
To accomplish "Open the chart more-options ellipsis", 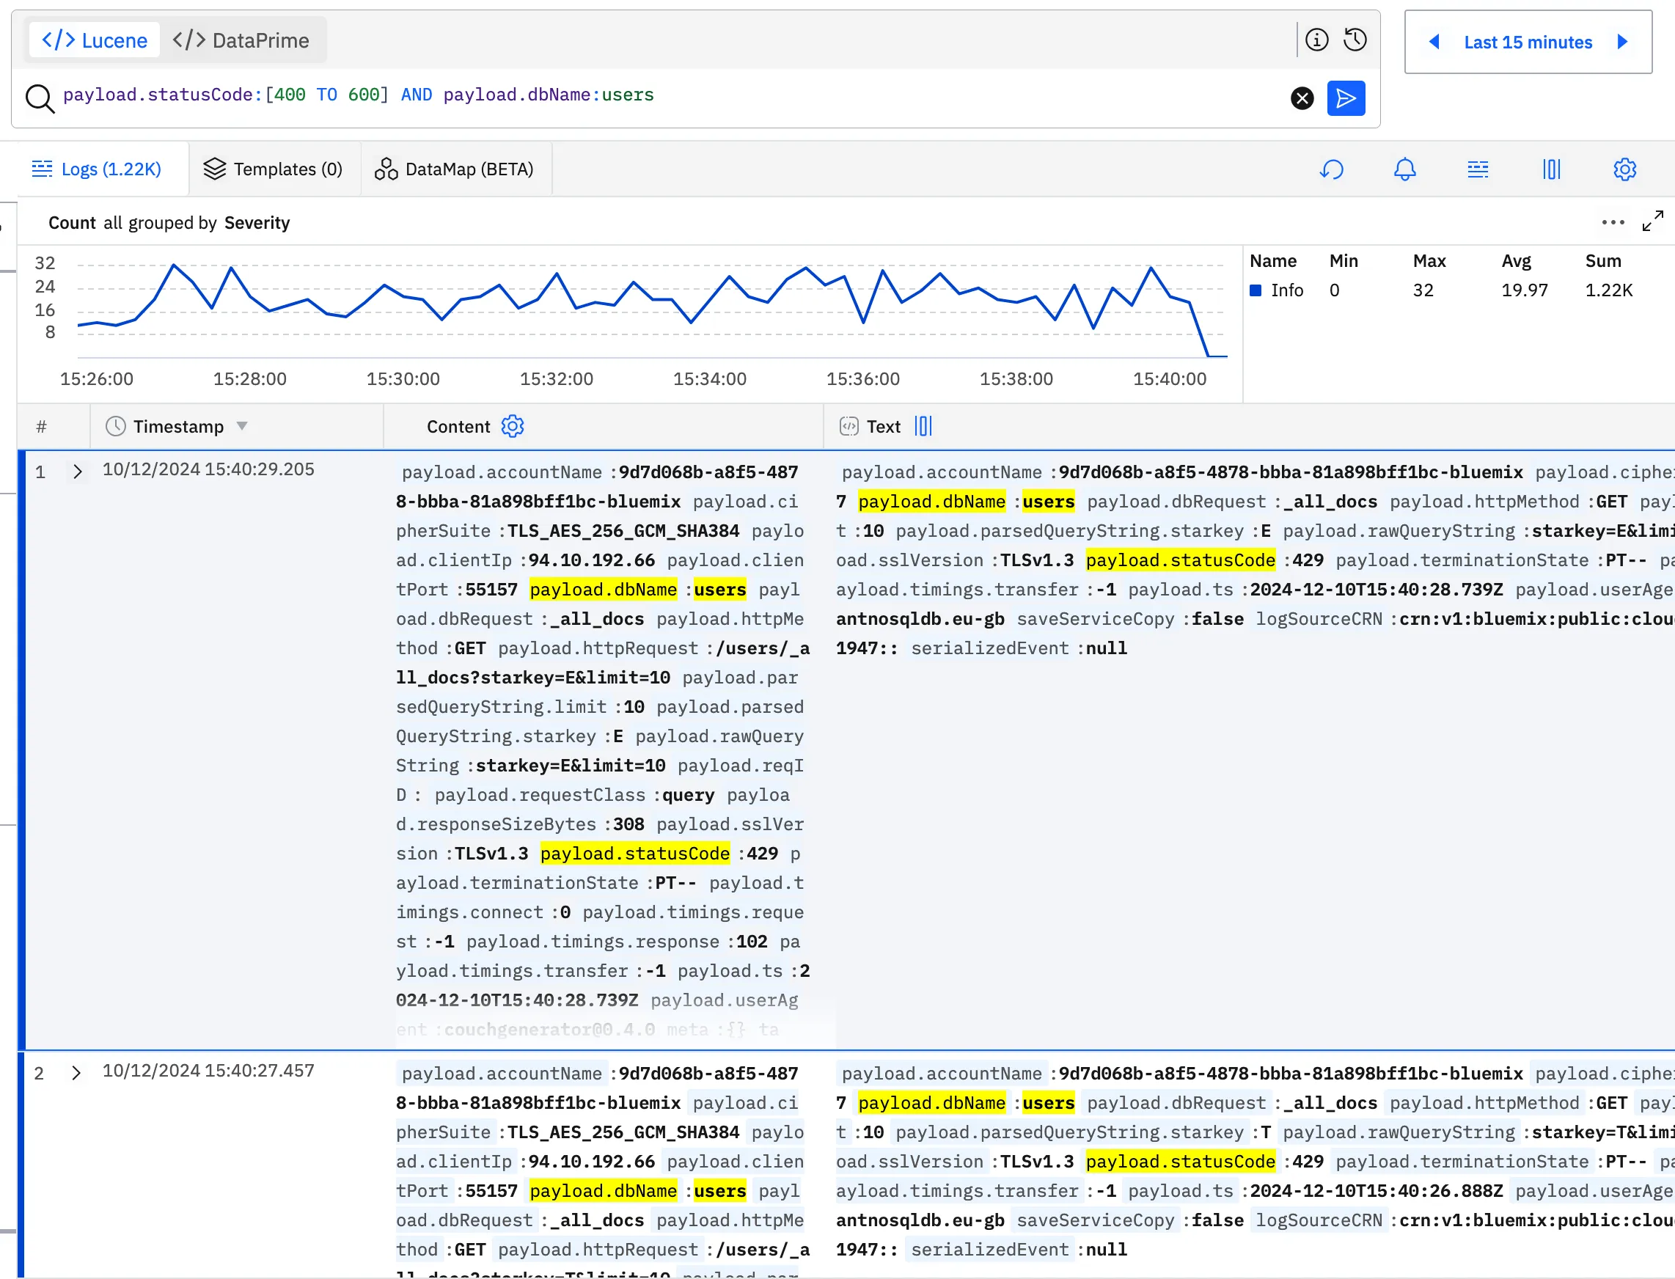I will pyautogui.click(x=1613, y=222).
